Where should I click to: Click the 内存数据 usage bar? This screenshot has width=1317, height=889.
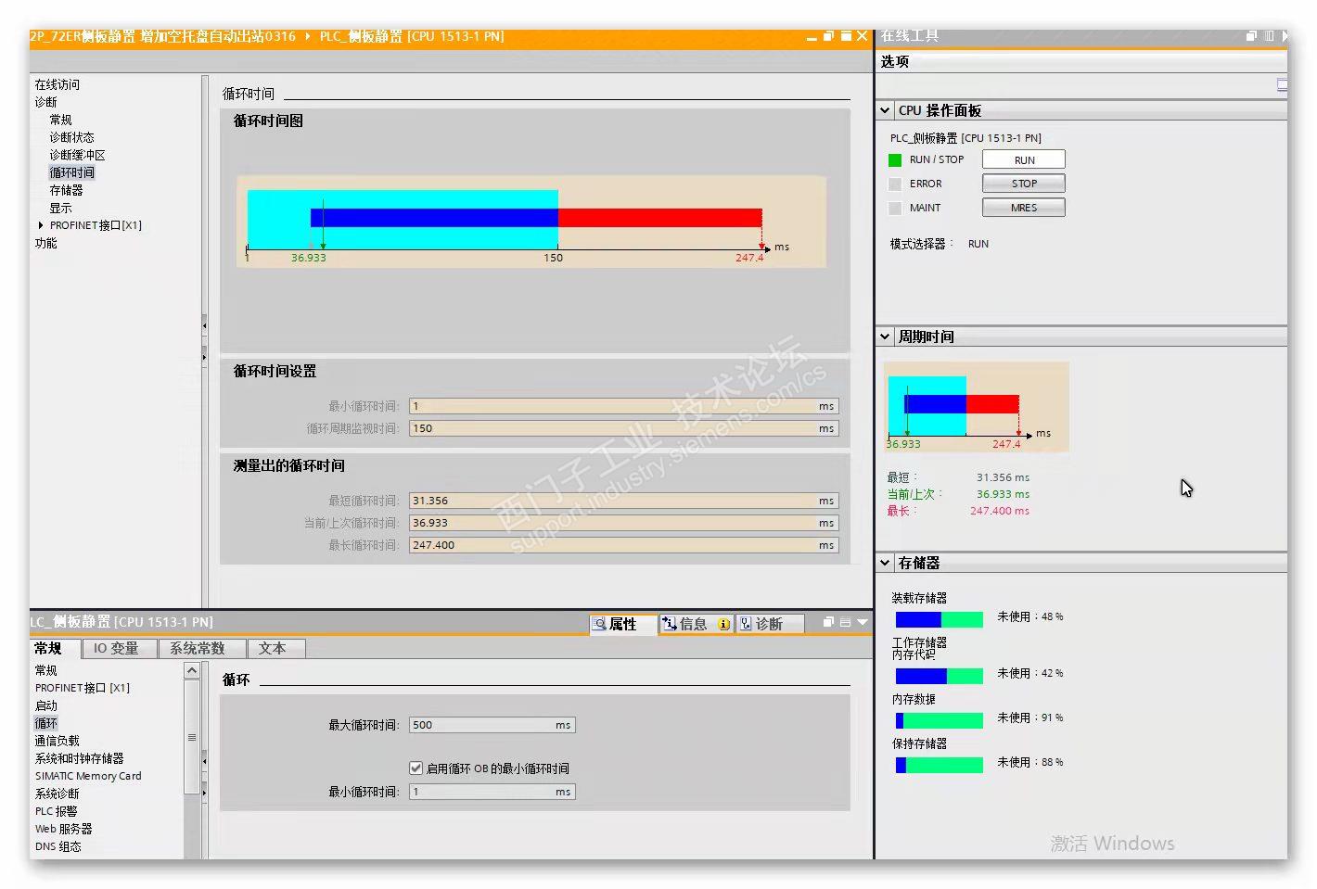[939, 720]
